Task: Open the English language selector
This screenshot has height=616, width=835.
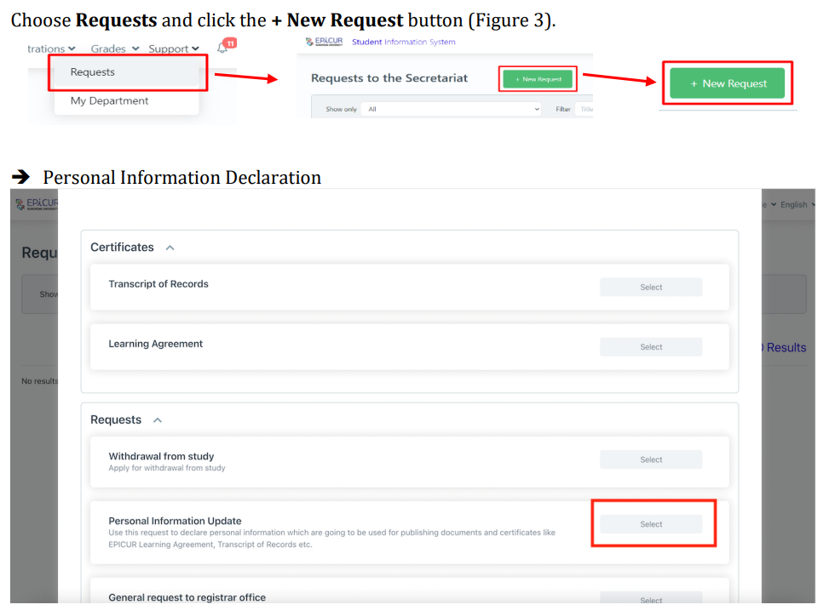Action: tap(798, 204)
